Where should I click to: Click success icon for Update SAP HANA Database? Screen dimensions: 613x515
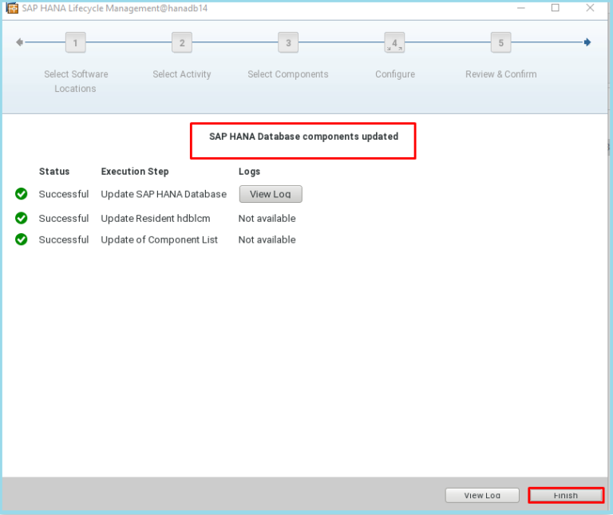[x=21, y=194]
